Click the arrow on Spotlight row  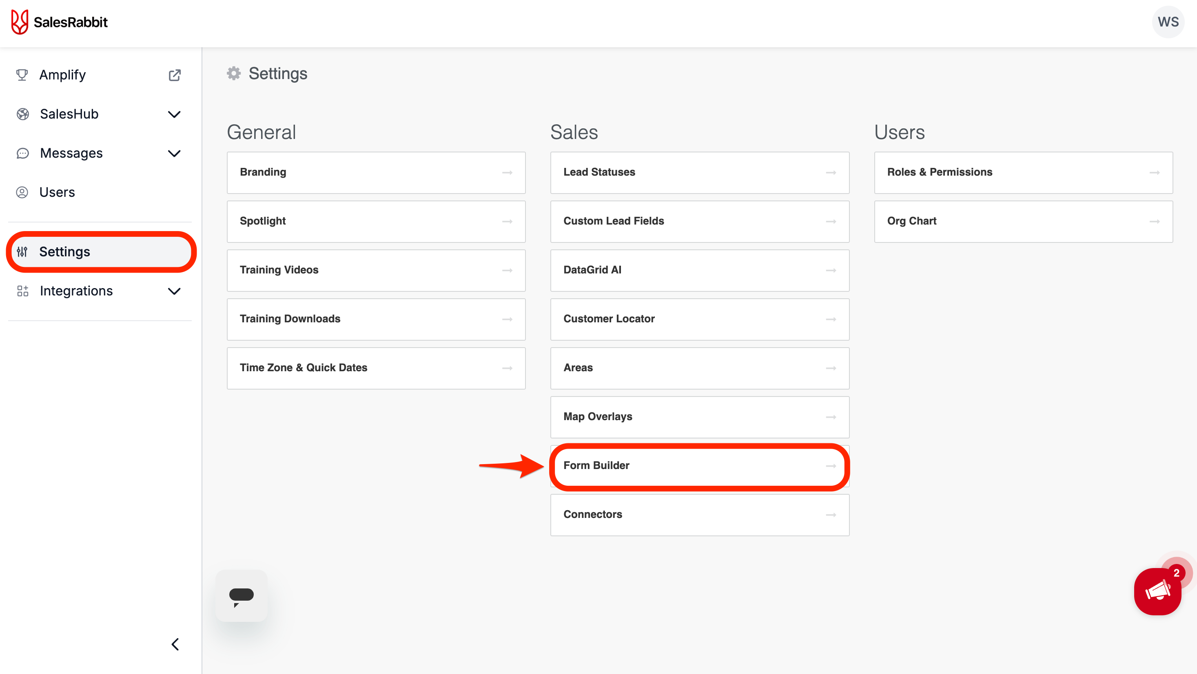tap(507, 221)
